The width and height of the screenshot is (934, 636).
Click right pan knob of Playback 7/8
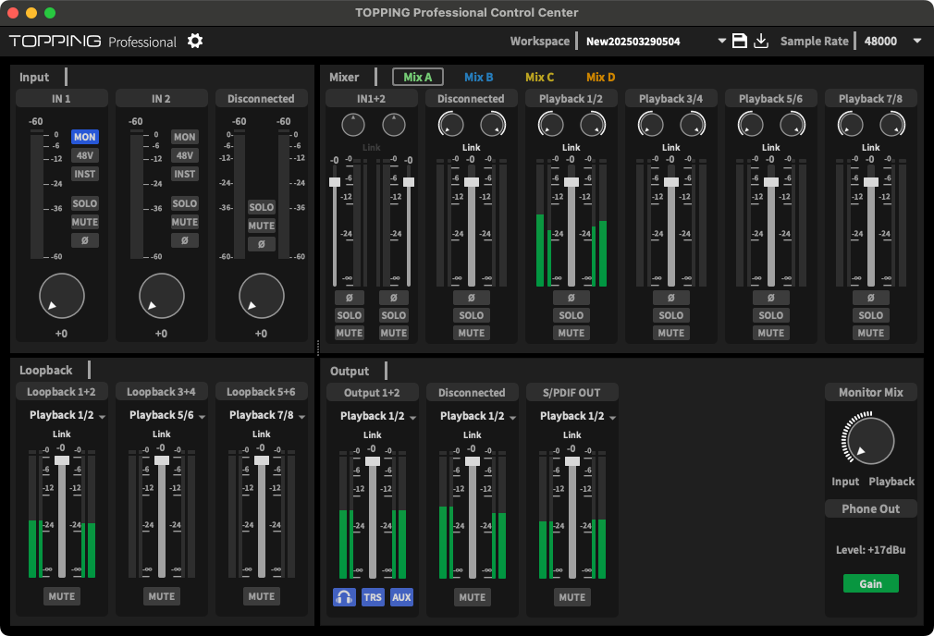(891, 125)
